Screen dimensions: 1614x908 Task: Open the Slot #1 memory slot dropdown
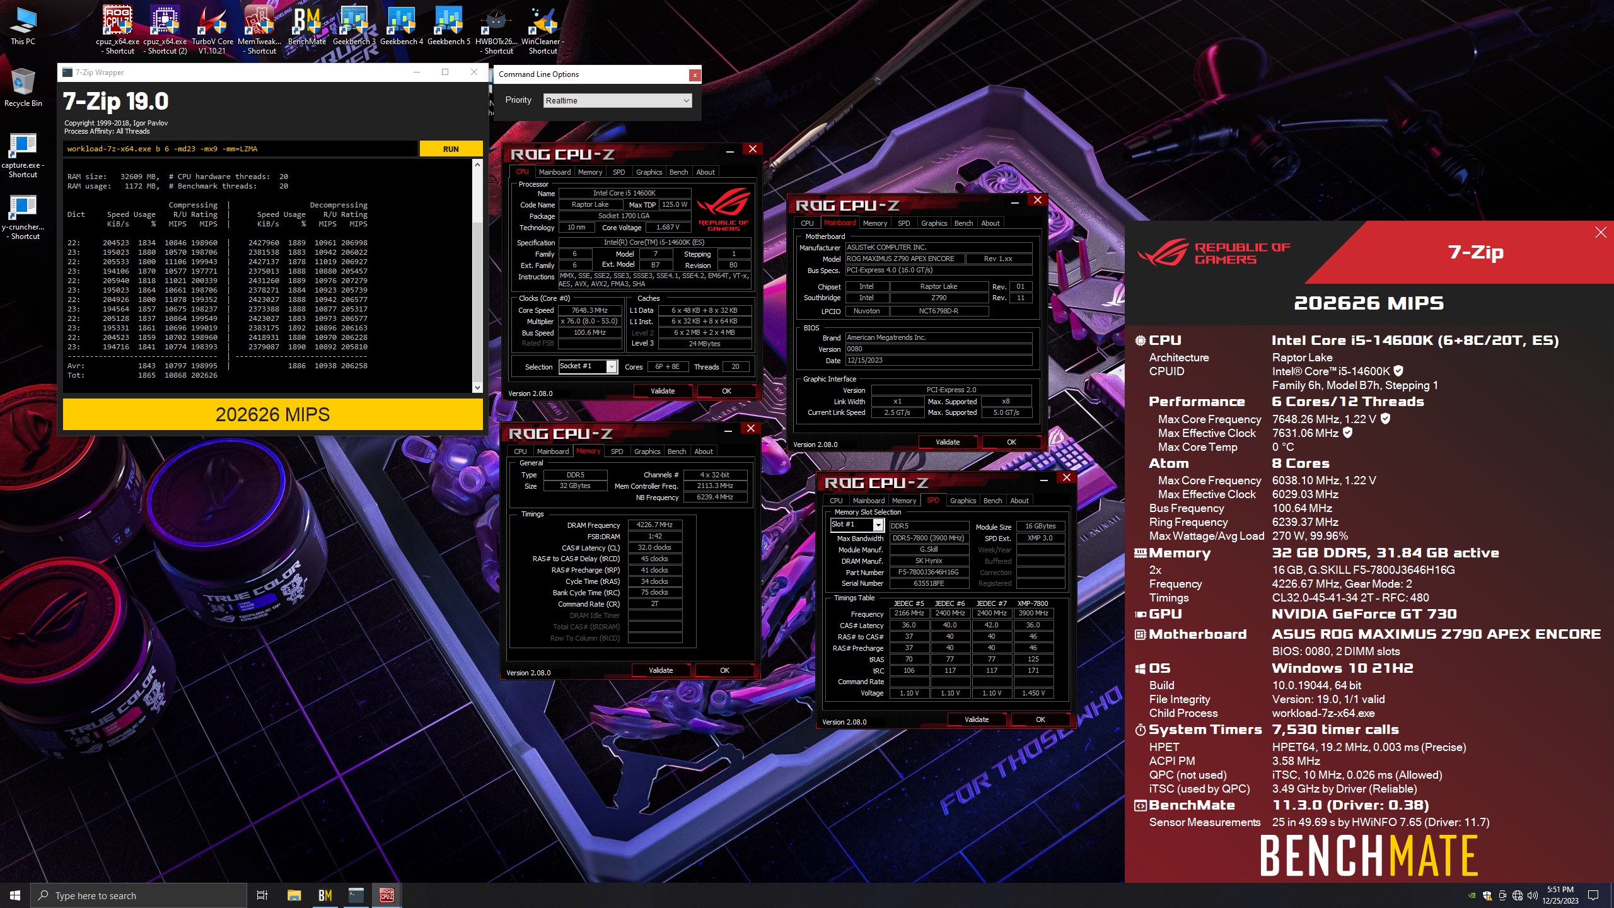tap(857, 525)
